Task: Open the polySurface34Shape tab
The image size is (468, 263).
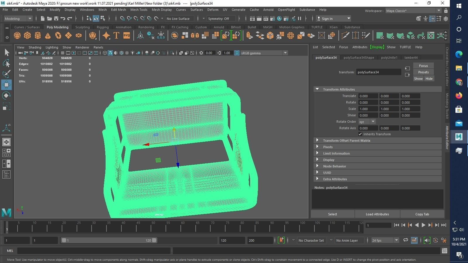Action: point(359,58)
